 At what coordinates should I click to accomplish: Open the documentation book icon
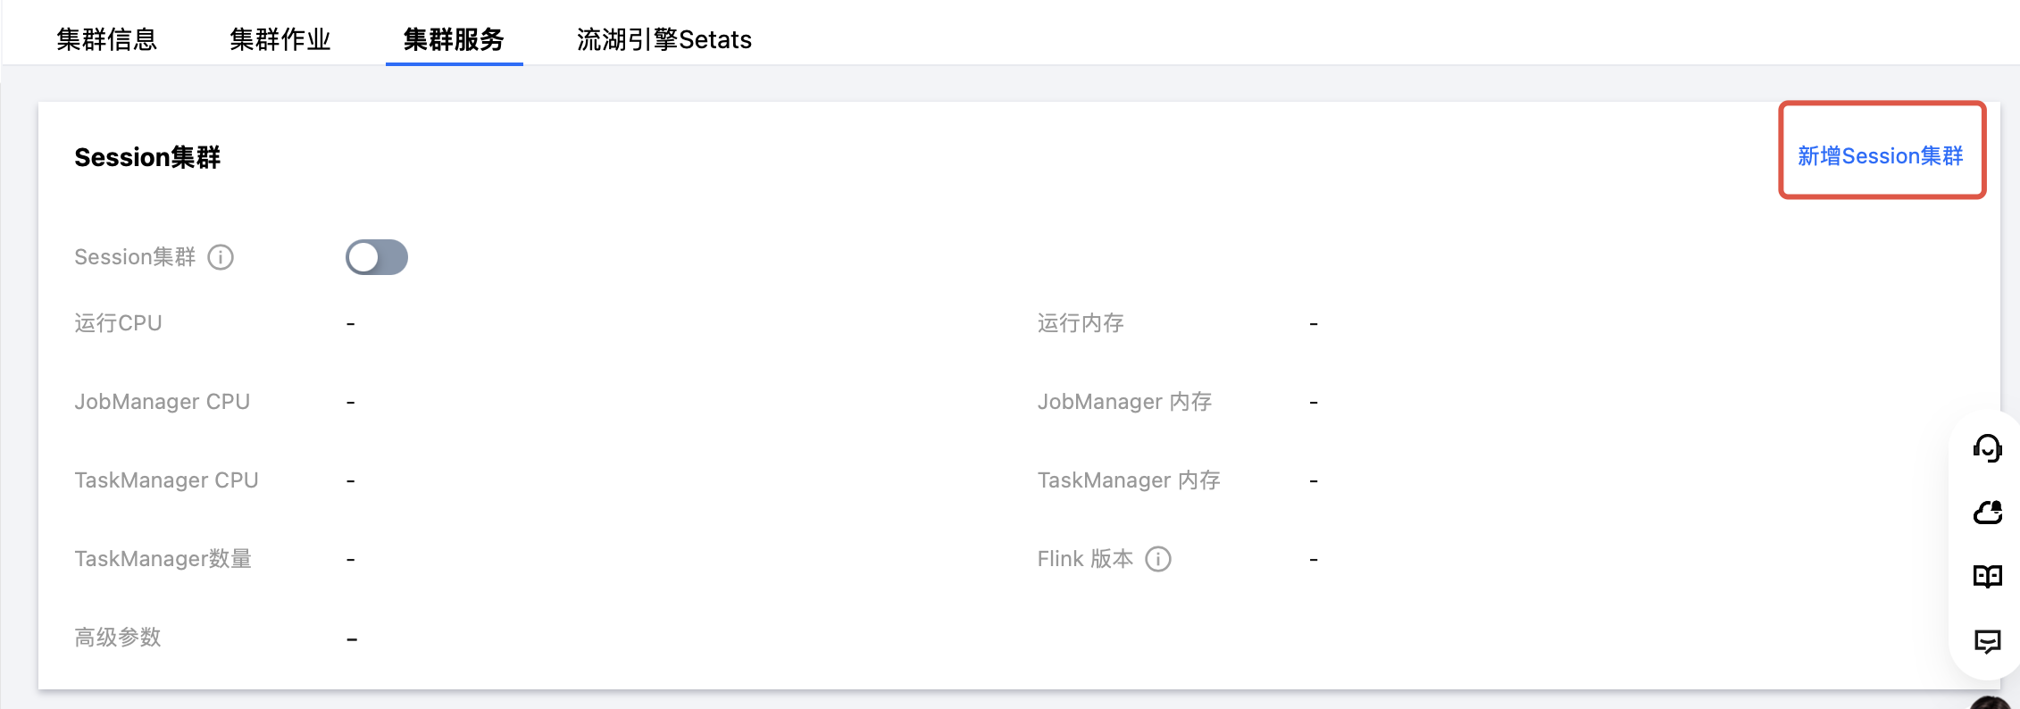[x=1987, y=577]
